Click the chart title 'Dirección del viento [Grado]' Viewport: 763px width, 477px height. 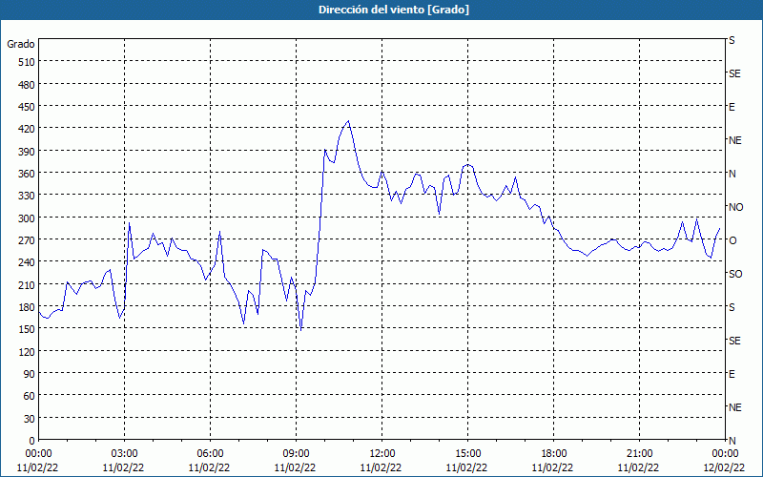381,10
